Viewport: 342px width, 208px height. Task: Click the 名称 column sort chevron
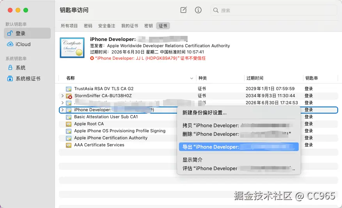(x=191, y=78)
